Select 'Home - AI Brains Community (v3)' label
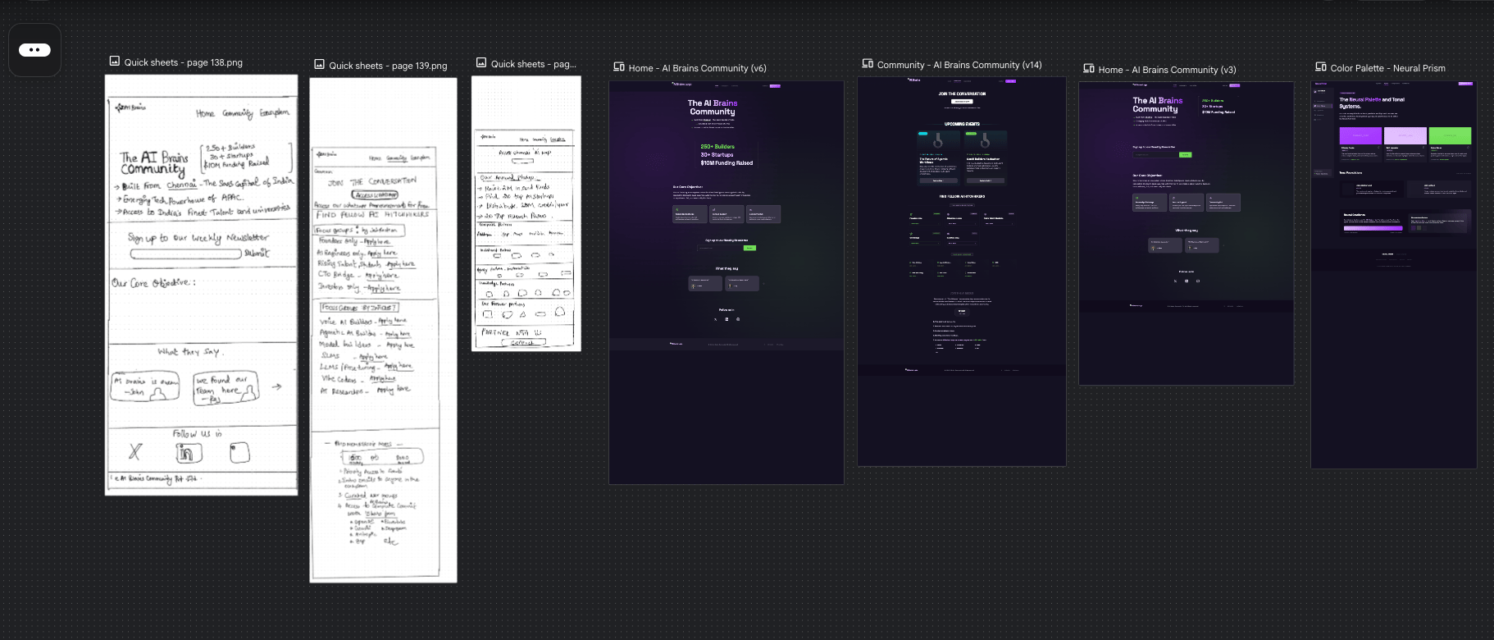1494x640 pixels. 1168,70
